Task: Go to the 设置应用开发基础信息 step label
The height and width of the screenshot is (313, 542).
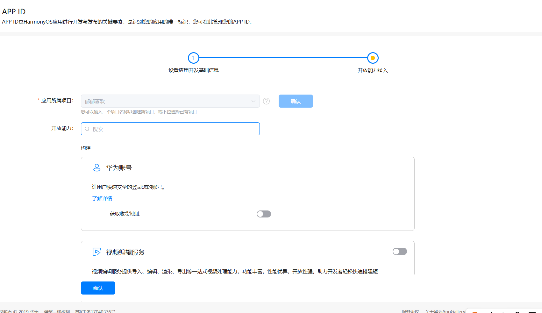Action: tap(194, 70)
